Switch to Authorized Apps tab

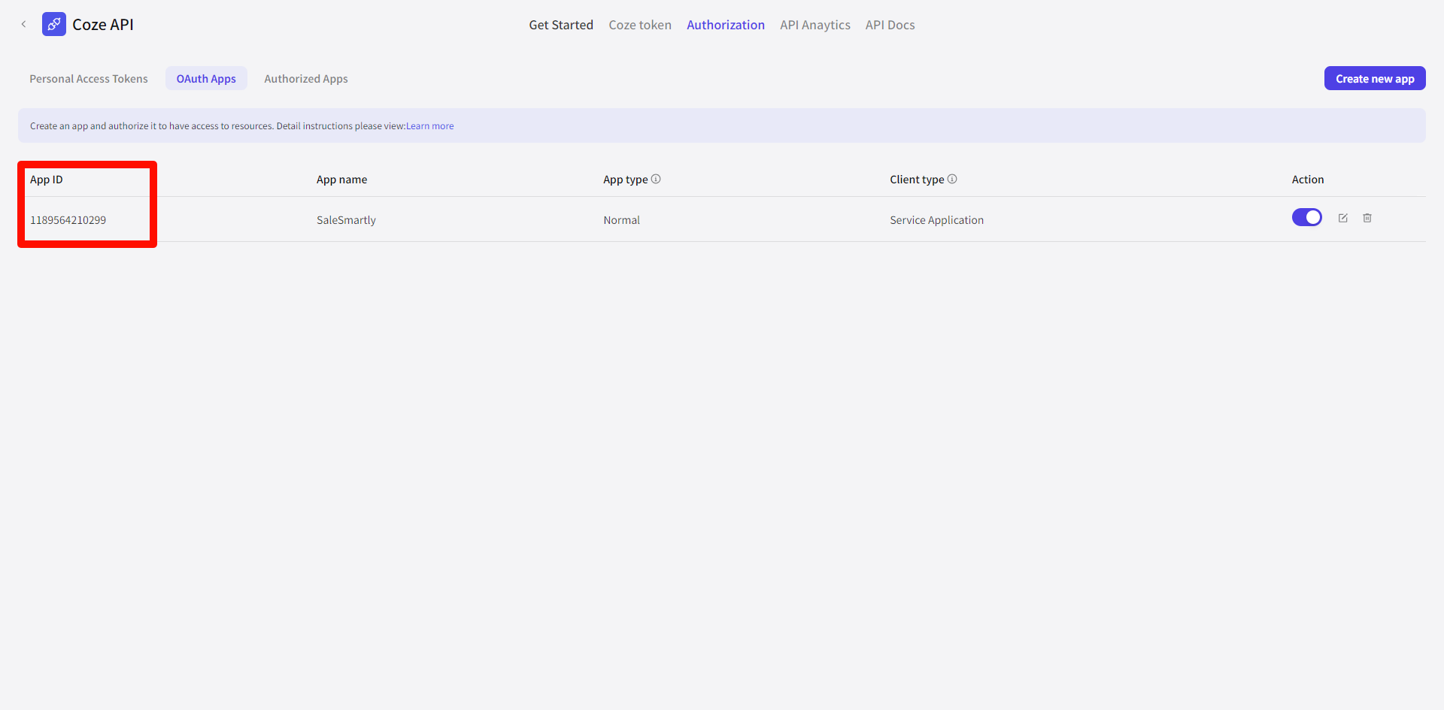(305, 79)
